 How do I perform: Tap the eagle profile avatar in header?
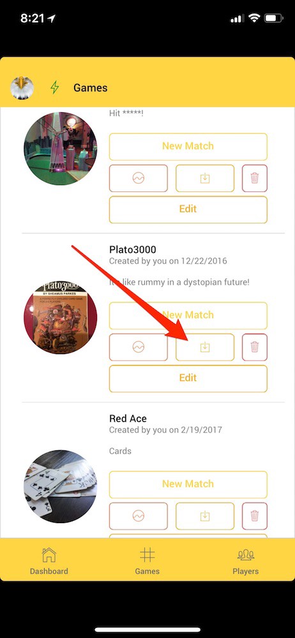pyautogui.click(x=22, y=87)
